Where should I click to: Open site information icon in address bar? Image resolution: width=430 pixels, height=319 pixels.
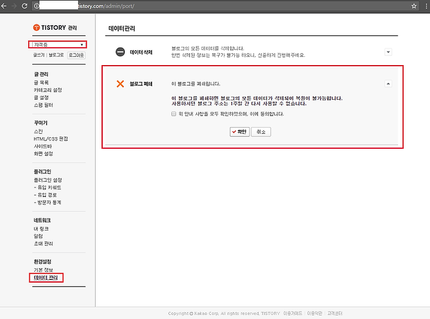pos(36,6)
